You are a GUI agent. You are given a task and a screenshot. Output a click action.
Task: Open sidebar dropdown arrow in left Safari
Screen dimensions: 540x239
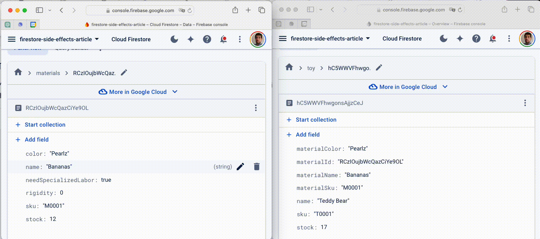point(49,10)
